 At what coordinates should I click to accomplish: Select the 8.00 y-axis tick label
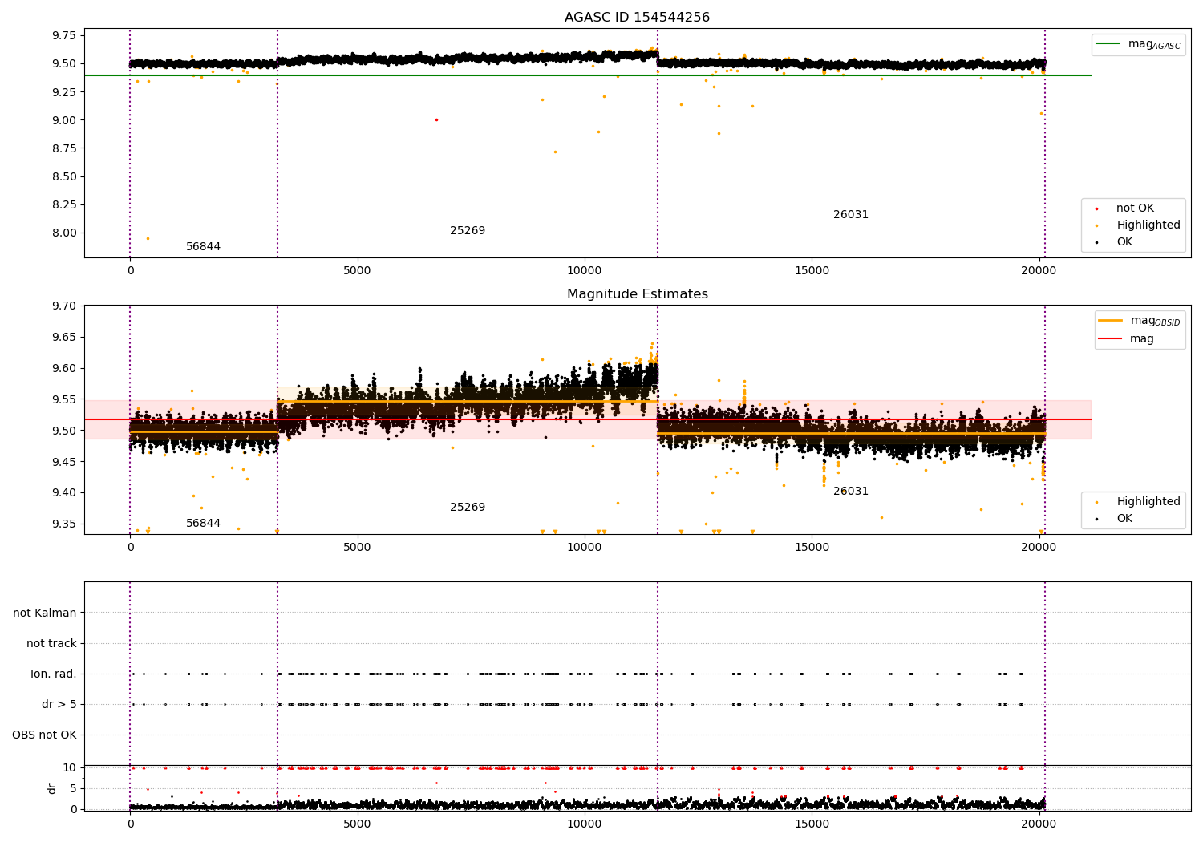click(x=63, y=233)
